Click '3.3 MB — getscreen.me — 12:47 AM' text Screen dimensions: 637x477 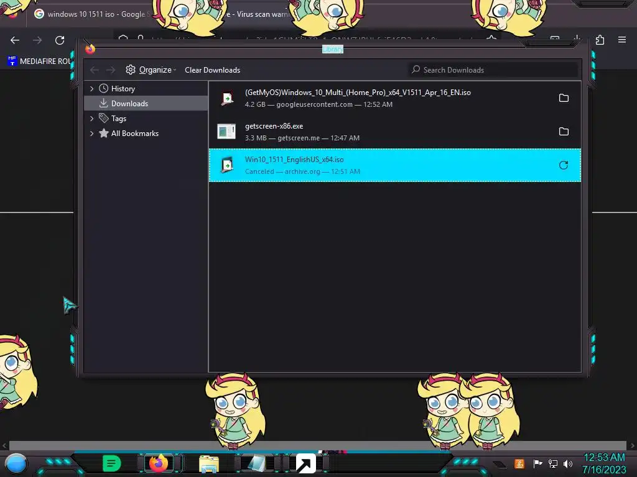302,138
